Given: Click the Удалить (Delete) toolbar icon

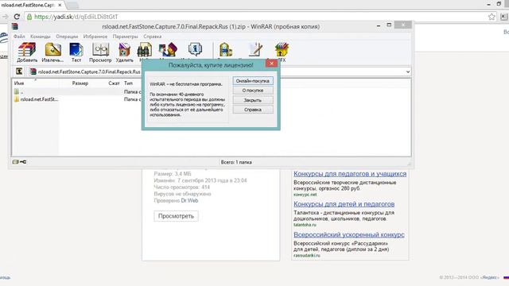Looking at the screenshot, I should tap(124, 52).
